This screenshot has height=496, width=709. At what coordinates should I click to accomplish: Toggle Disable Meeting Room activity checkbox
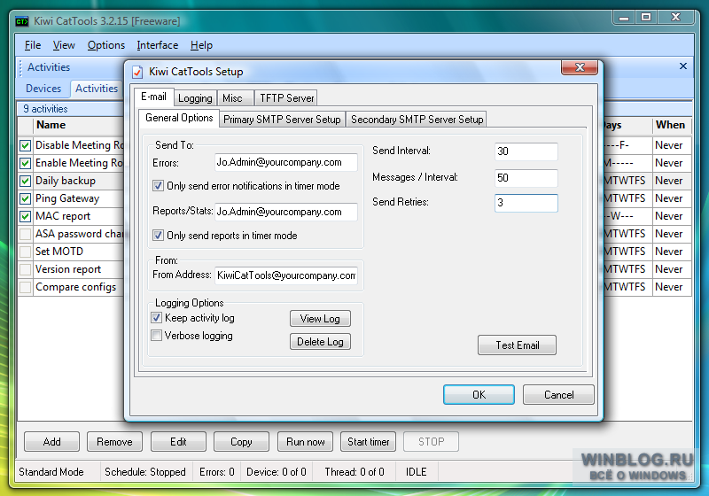pos(26,145)
